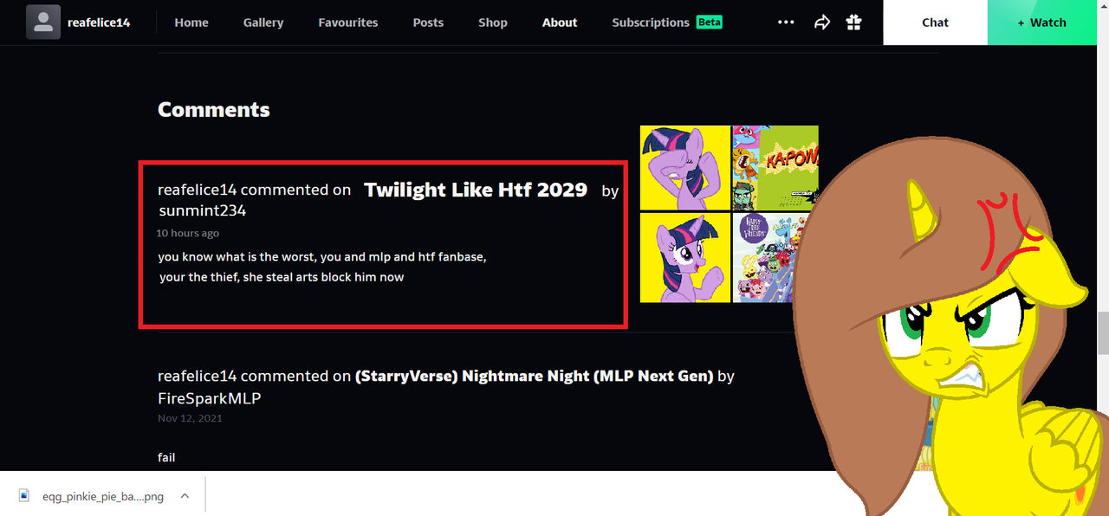Viewport: 1109px width, 516px height.
Task: Open the Home navigation item
Action: 191,23
